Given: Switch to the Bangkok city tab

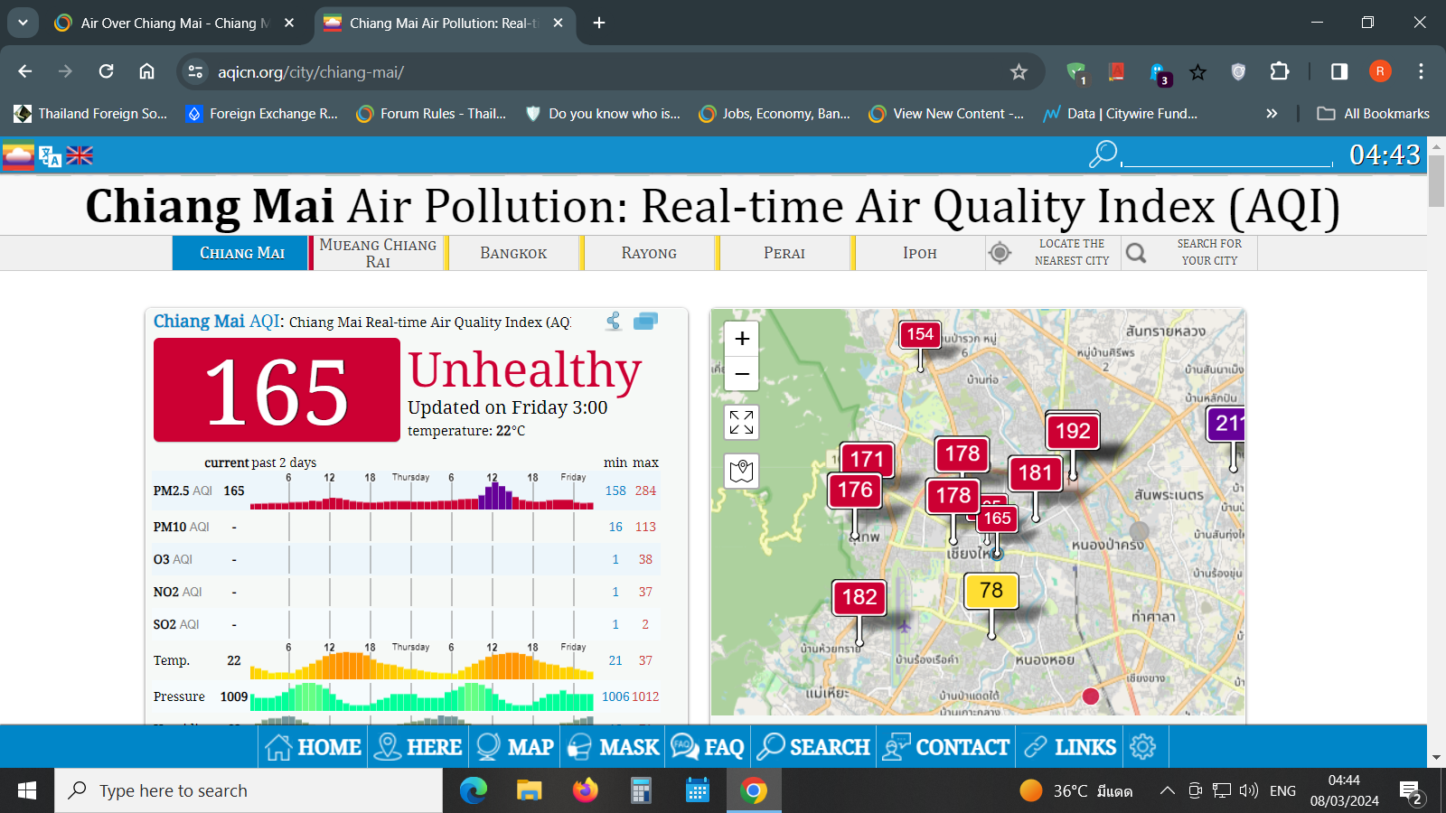Looking at the screenshot, I should (512, 253).
